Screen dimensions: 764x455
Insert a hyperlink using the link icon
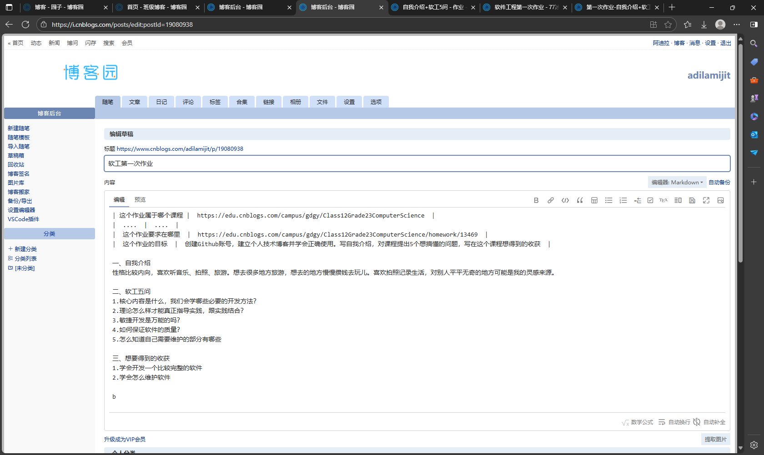[551, 200]
